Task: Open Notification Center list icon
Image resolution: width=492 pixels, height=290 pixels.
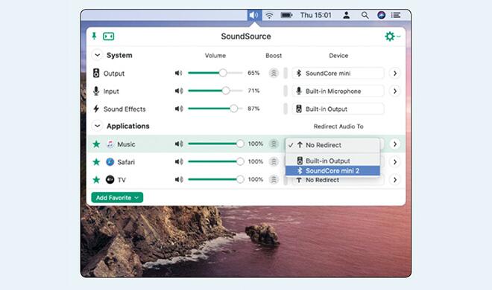Action: coord(396,15)
